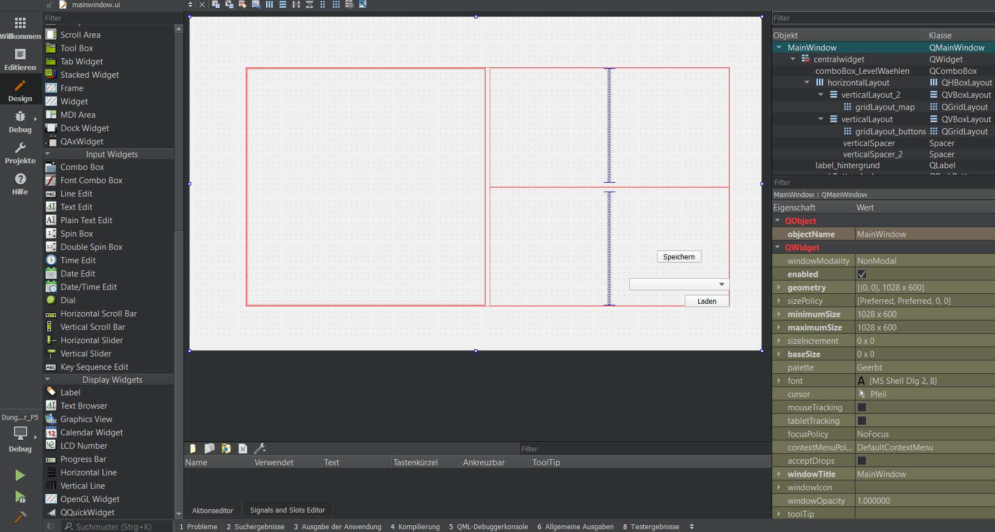
Task: Collapse the verticalLayout_2 tree node
Action: pos(821,95)
